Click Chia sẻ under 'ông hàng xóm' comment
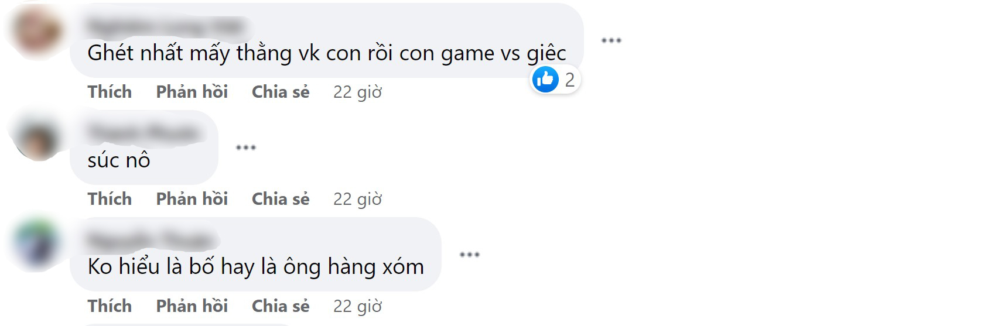Screen dimensions: 984x326 [x=281, y=306]
